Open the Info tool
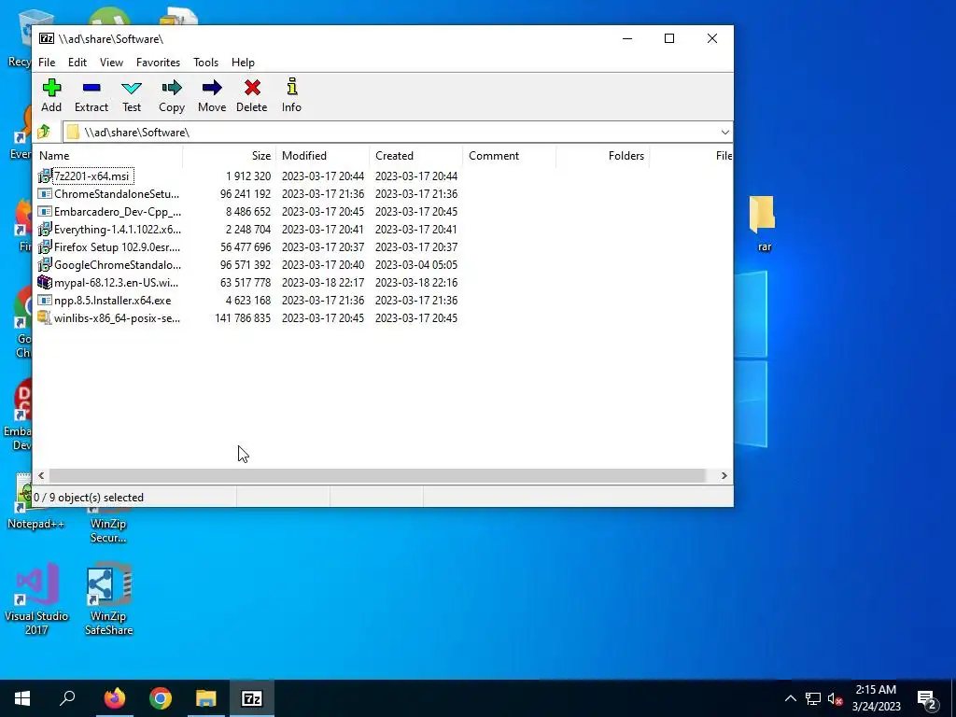Image resolution: width=956 pixels, height=717 pixels. [291, 87]
